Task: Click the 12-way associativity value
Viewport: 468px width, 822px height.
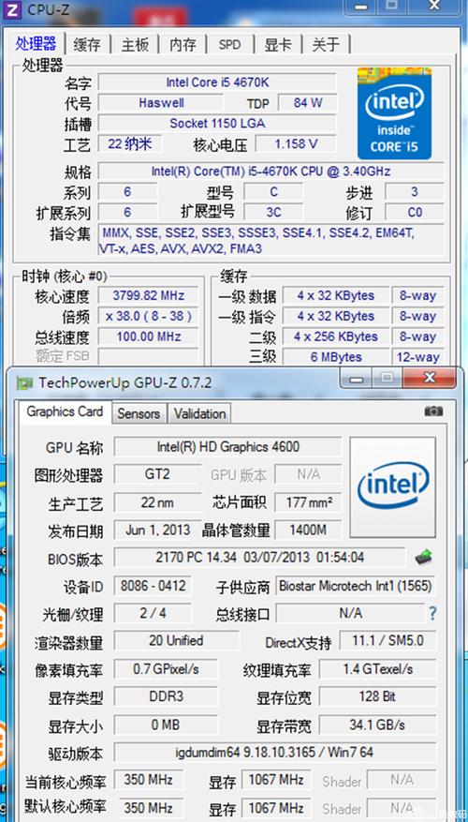Action: pos(417,357)
